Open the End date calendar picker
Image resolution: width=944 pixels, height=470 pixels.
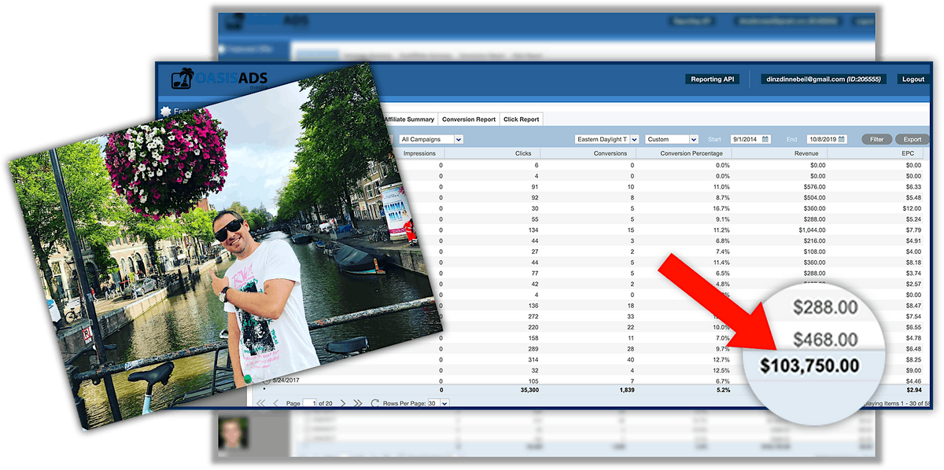[843, 139]
